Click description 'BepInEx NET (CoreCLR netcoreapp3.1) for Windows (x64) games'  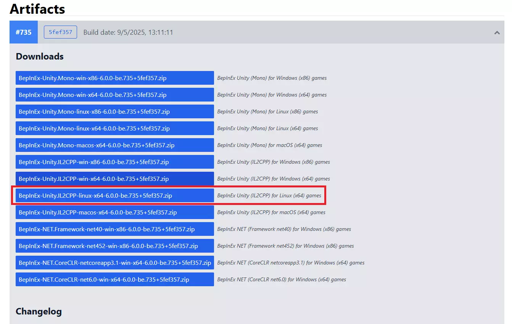click(x=291, y=263)
